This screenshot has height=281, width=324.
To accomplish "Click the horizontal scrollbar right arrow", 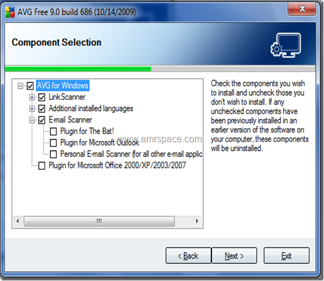I will (197, 221).
